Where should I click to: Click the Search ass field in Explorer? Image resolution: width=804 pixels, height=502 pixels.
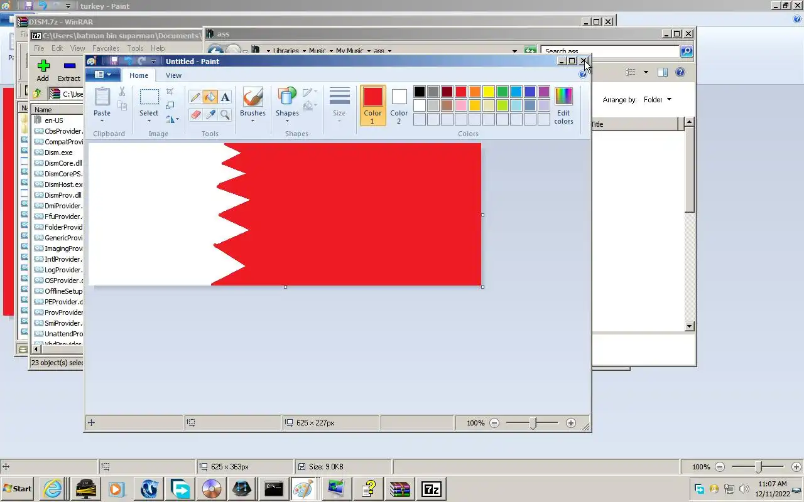coord(610,51)
